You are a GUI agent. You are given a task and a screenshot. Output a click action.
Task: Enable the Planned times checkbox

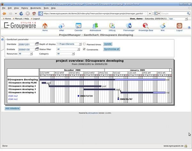[x=84, y=44]
